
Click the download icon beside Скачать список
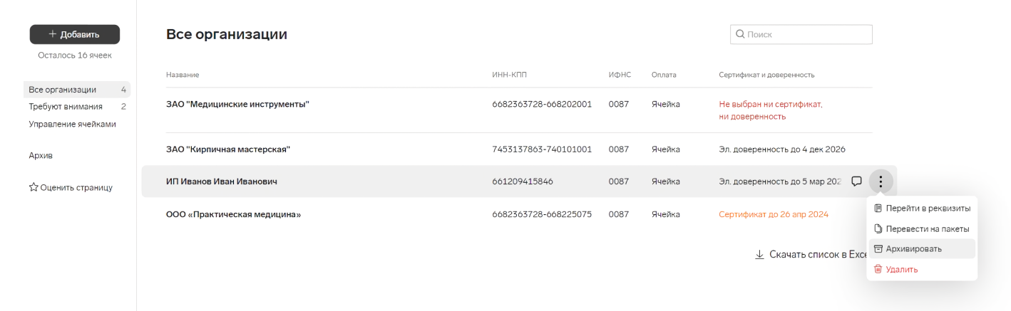coord(759,254)
